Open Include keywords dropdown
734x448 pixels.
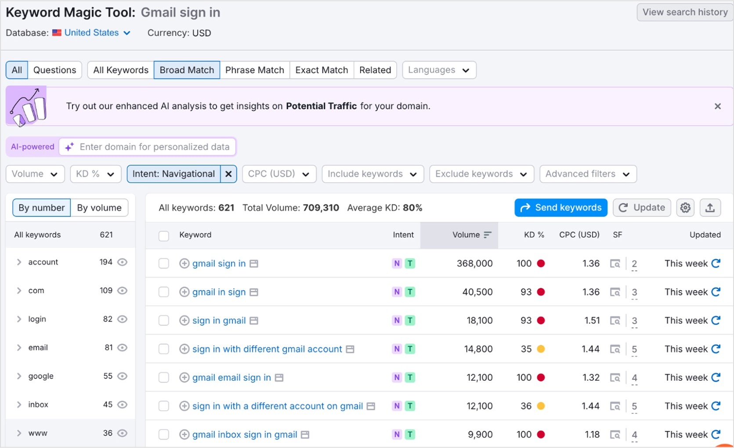[x=372, y=174]
